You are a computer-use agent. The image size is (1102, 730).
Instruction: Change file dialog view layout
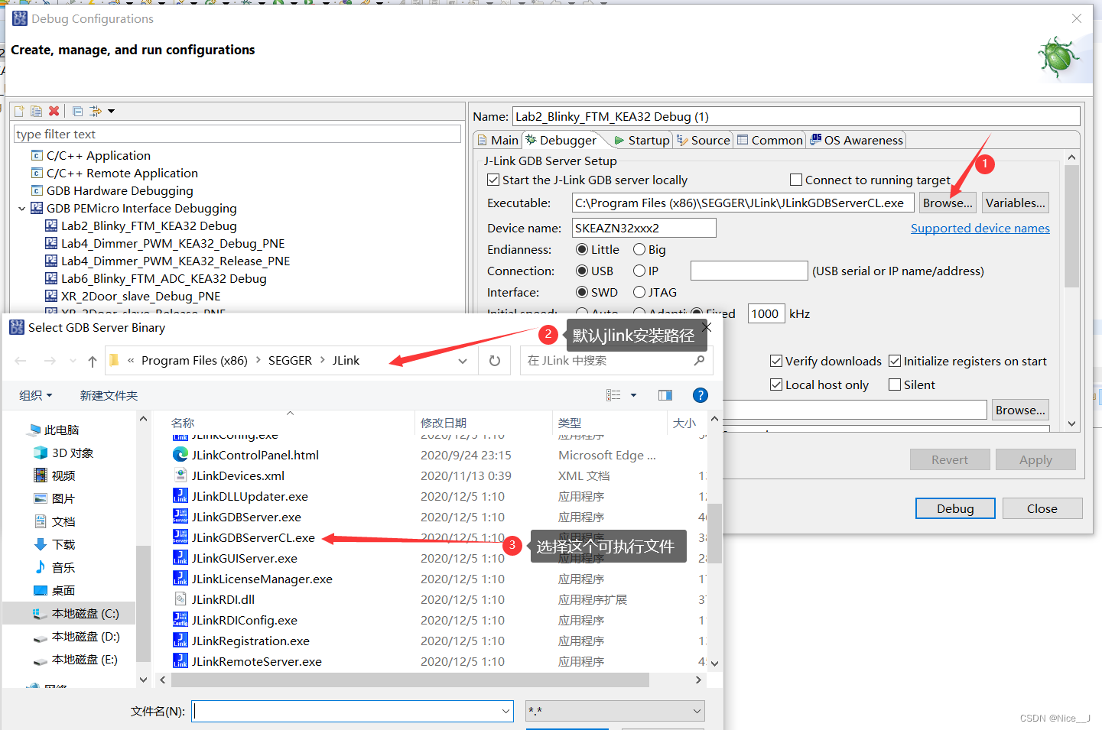click(613, 395)
